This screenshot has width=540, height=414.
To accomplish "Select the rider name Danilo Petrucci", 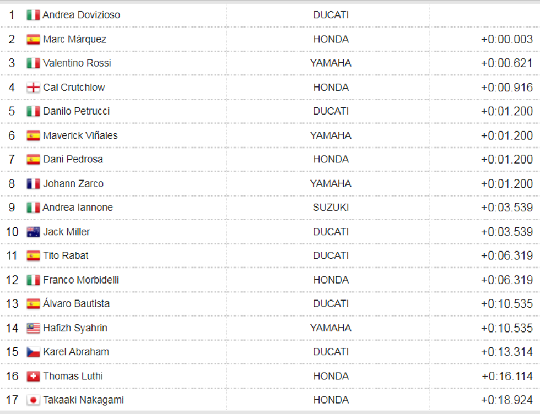I will (x=76, y=111).
